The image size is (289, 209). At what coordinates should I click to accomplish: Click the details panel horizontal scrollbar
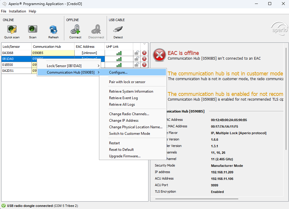click(197, 199)
